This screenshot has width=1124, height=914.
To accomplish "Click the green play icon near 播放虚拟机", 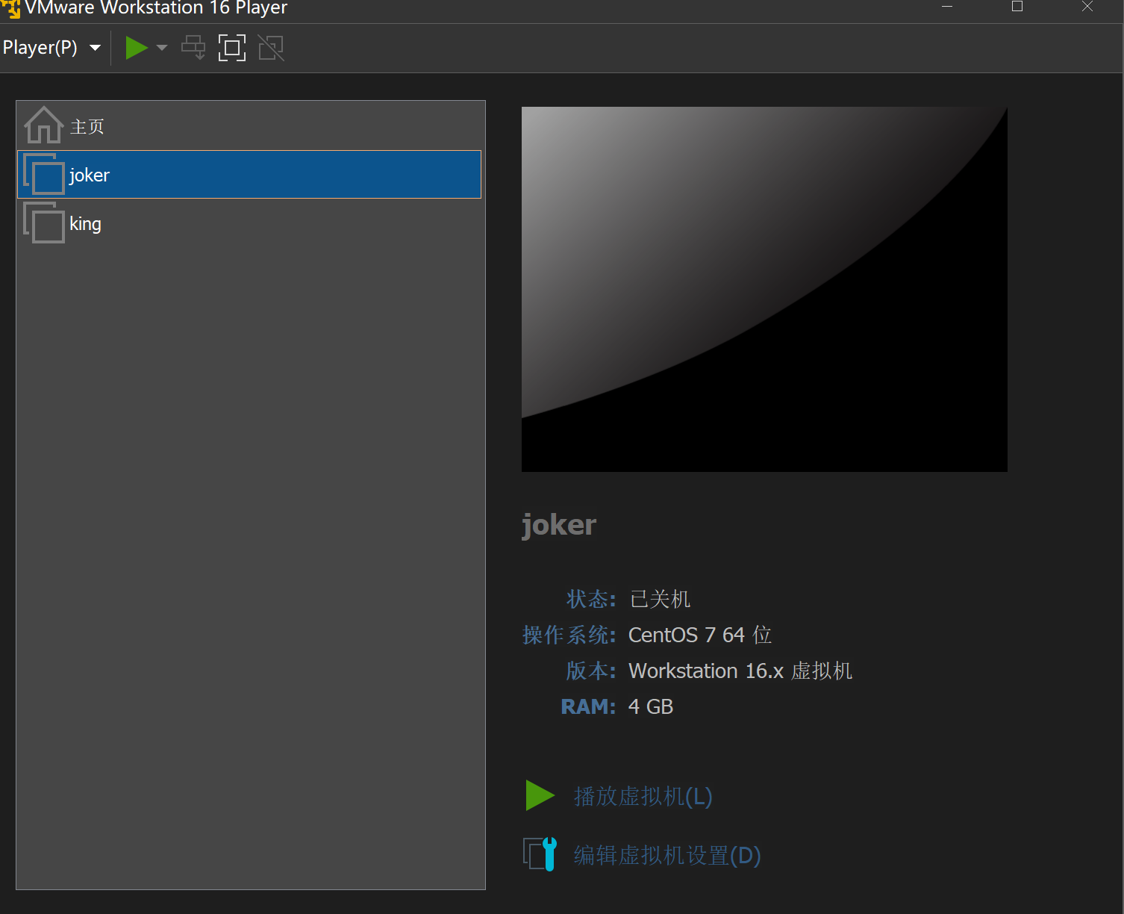I will 540,795.
